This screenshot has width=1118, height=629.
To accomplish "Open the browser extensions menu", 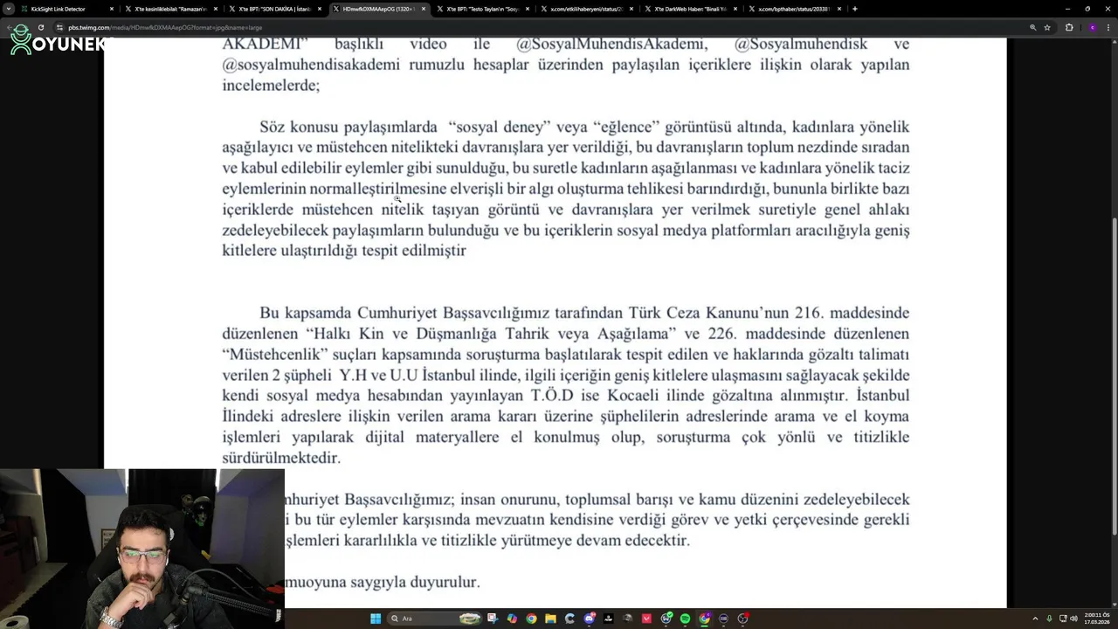I will click(1069, 27).
